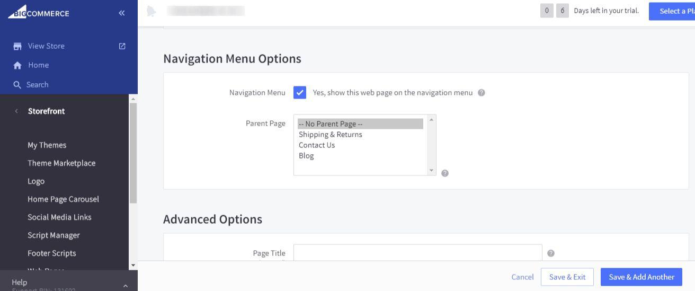Image resolution: width=695 pixels, height=291 pixels.
Task: Click the BigCommerce logo
Action: pos(39,13)
